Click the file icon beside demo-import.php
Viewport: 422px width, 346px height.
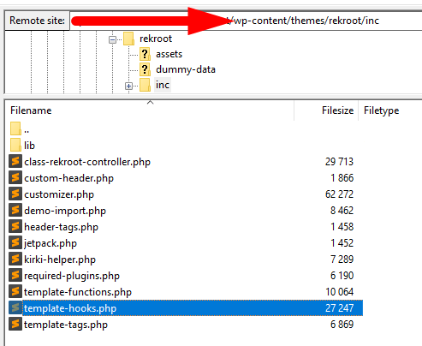[15, 210]
